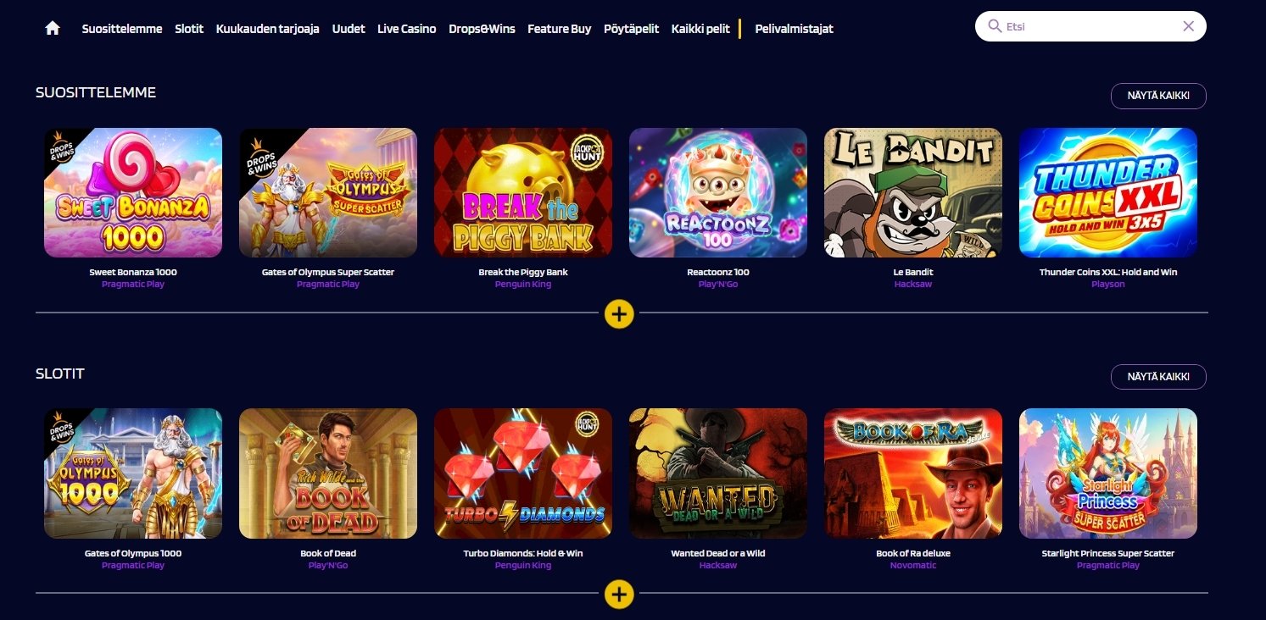Open Kuukauden tarjoaja menu item
This screenshot has width=1266, height=620.
[x=268, y=29]
